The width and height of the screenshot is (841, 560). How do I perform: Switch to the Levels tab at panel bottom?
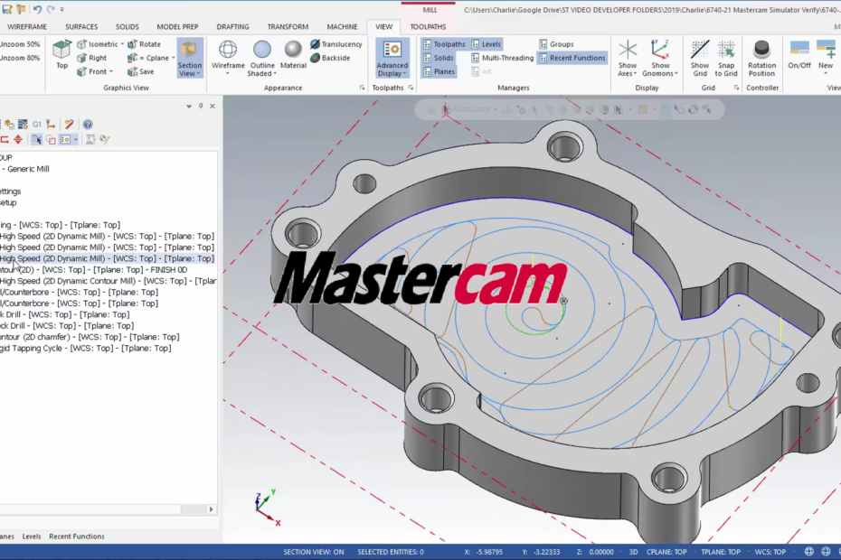click(x=31, y=537)
